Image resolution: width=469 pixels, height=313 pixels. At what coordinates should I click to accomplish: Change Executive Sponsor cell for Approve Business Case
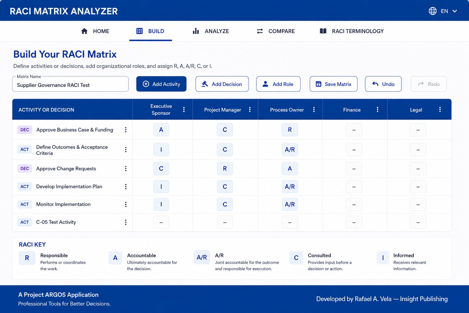(161, 130)
